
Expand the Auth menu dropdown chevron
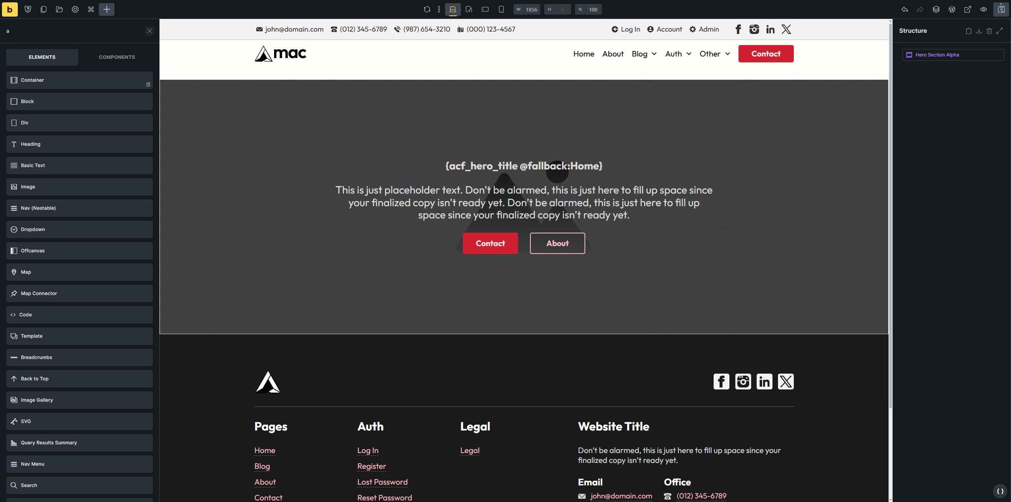click(689, 54)
